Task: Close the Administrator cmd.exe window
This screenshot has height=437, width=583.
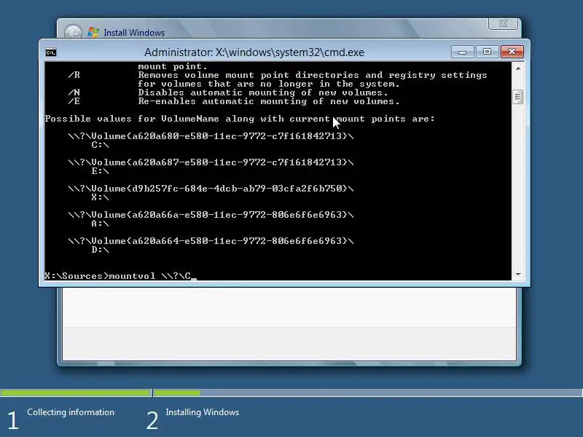Action: pyautogui.click(x=512, y=52)
